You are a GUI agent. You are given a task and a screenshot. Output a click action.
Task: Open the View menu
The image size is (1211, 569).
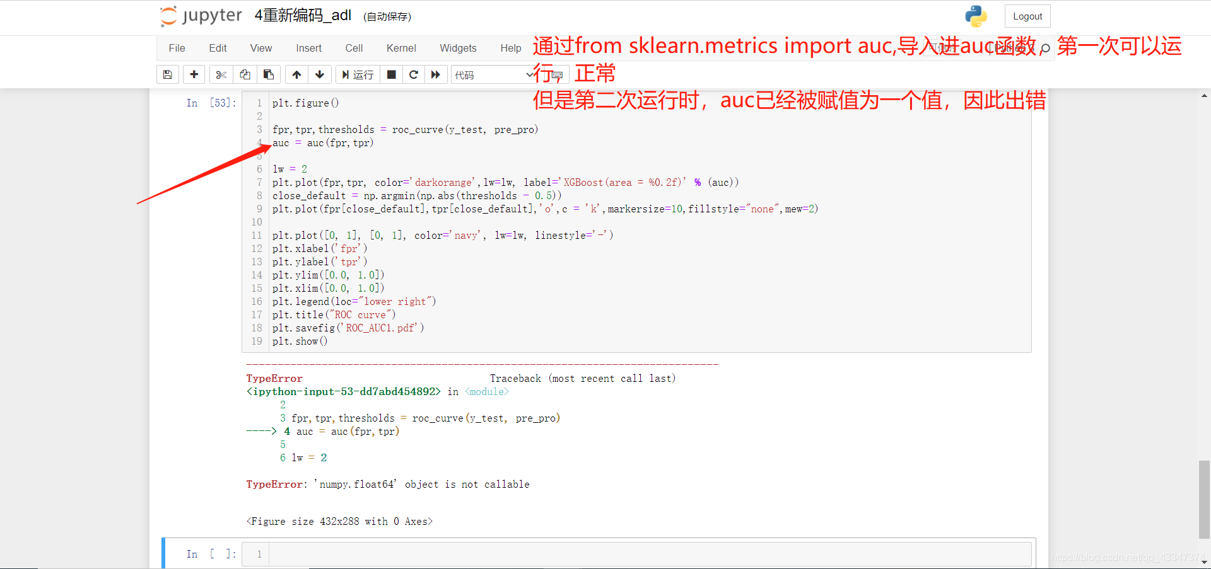(260, 48)
